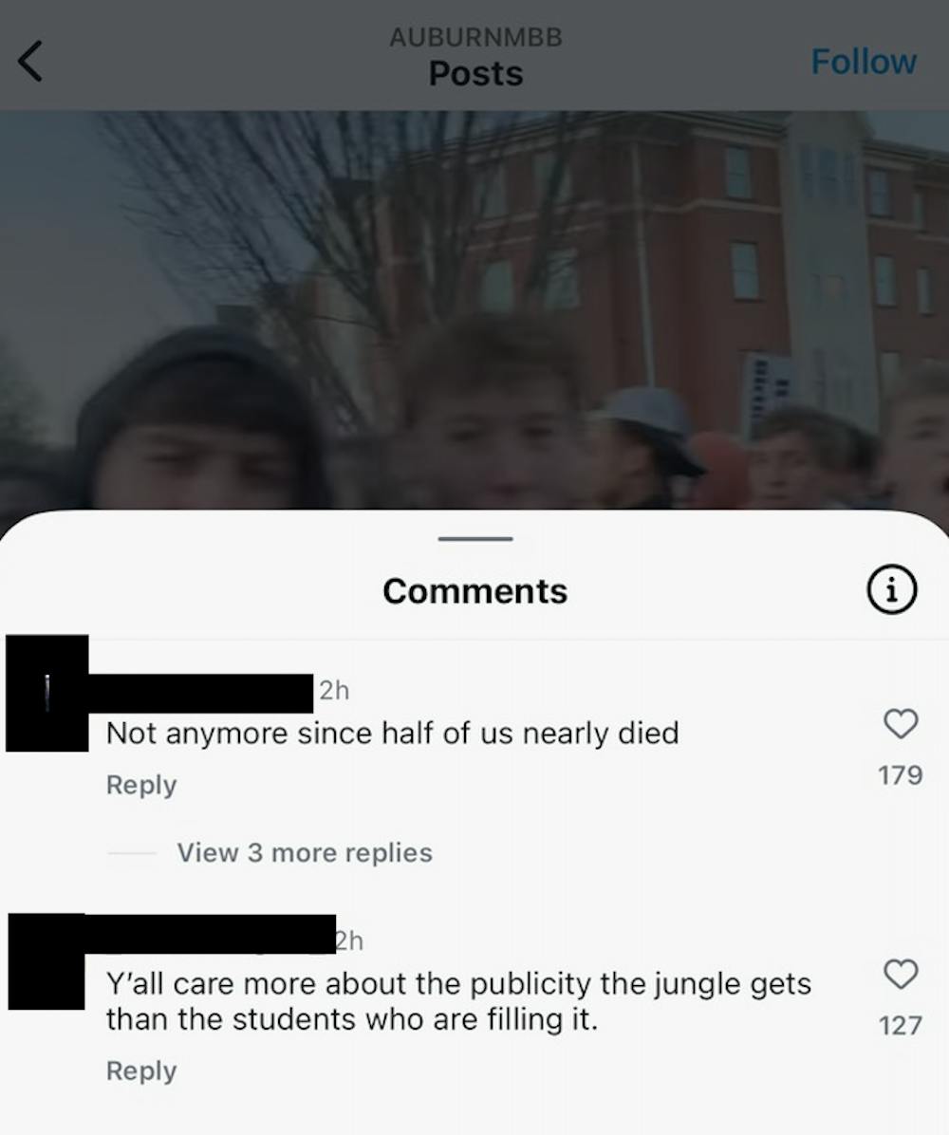The image size is (949, 1135).
Task: Reply to the "Y'all care more" comment
Action: (141, 1071)
